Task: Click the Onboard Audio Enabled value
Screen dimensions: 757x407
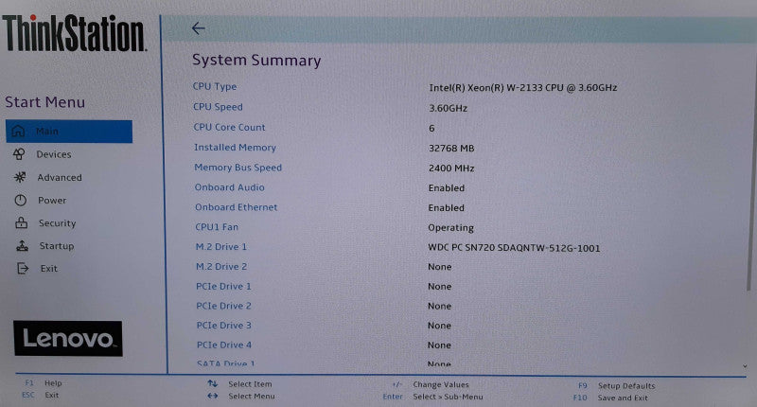Action: (446, 187)
